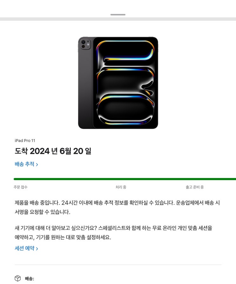Open the 배송 추적 tracking link

(26, 164)
